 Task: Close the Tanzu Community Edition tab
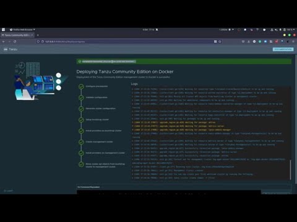click(32, 35)
